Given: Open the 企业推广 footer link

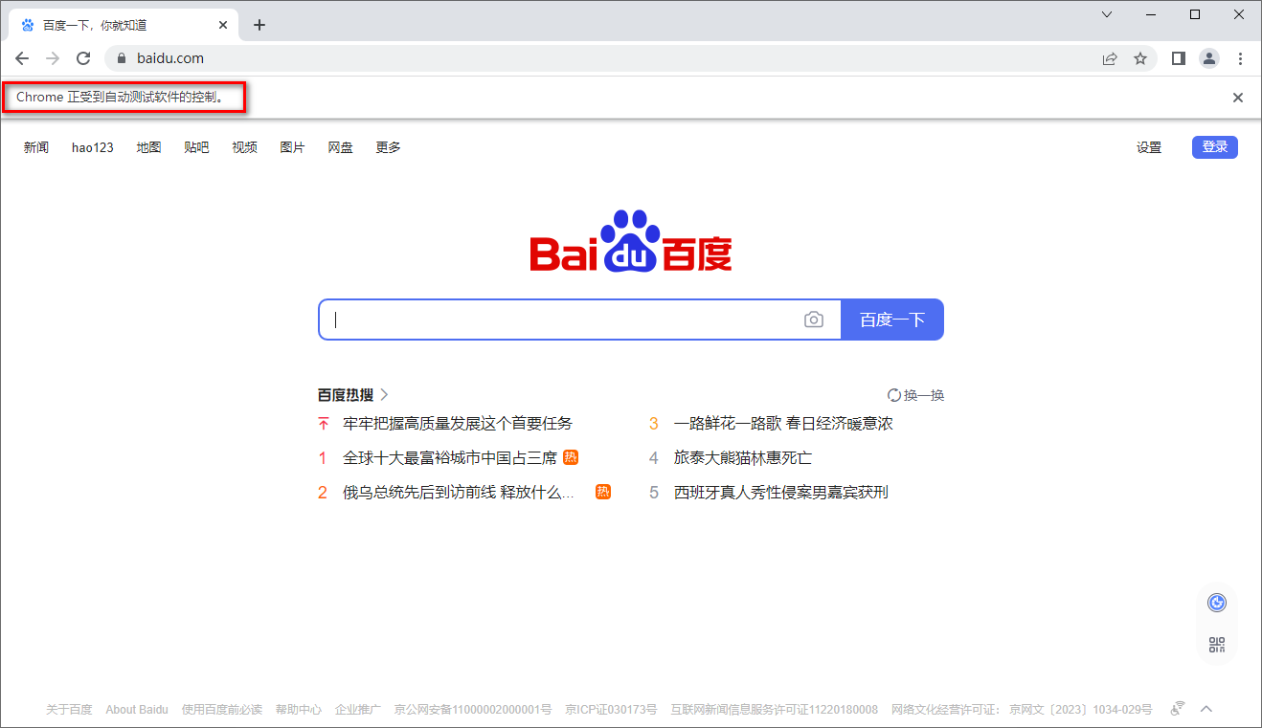Looking at the screenshot, I should [x=358, y=710].
